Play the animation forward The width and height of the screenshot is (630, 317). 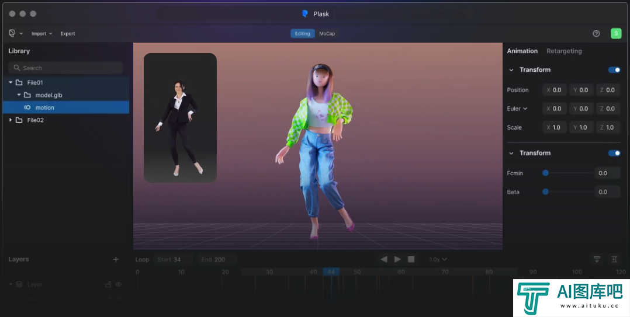[397, 259]
